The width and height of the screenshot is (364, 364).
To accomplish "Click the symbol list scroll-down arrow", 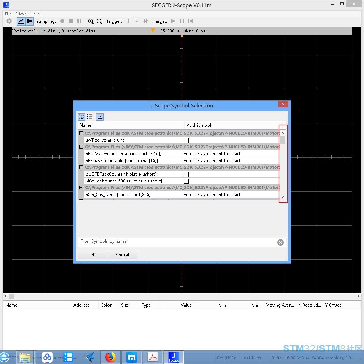I will click(x=283, y=197).
